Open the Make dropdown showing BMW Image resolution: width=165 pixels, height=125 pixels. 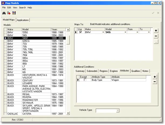(x=103, y=32)
